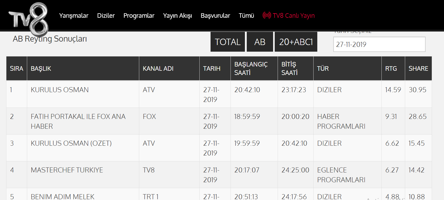This screenshot has height=200, width=444.
Task: Click the MASTERCHEF TURKIYE row title
Action: click(67, 170)
